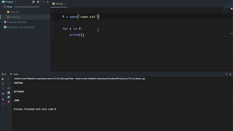Viewport: 233px width, 131px height.
Task: Click the 'first' project root label
Action: 9,7
